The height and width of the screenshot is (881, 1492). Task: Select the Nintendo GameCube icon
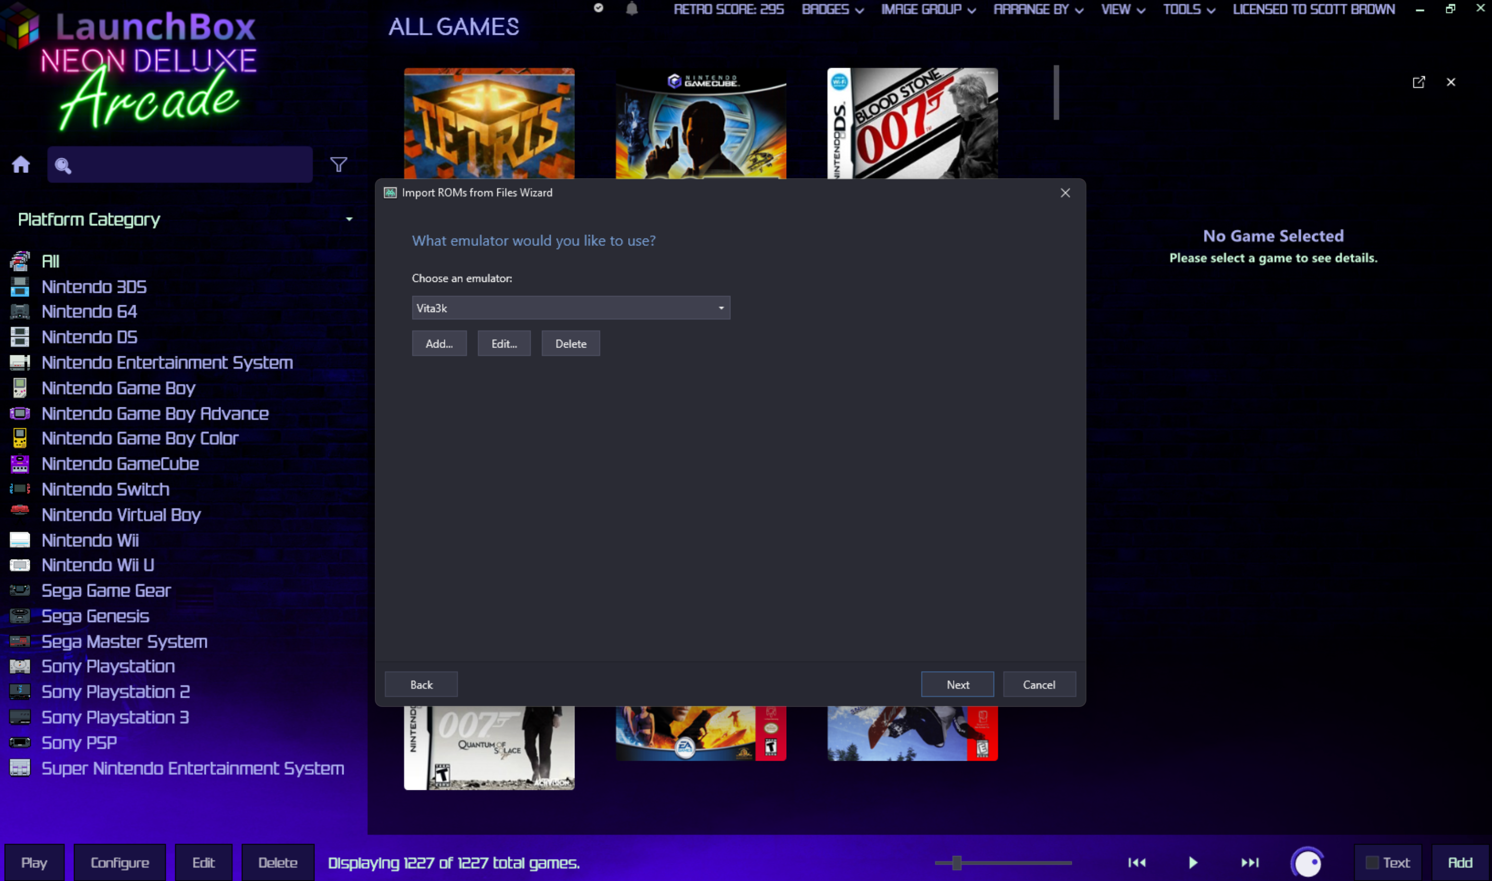(20, 464)
